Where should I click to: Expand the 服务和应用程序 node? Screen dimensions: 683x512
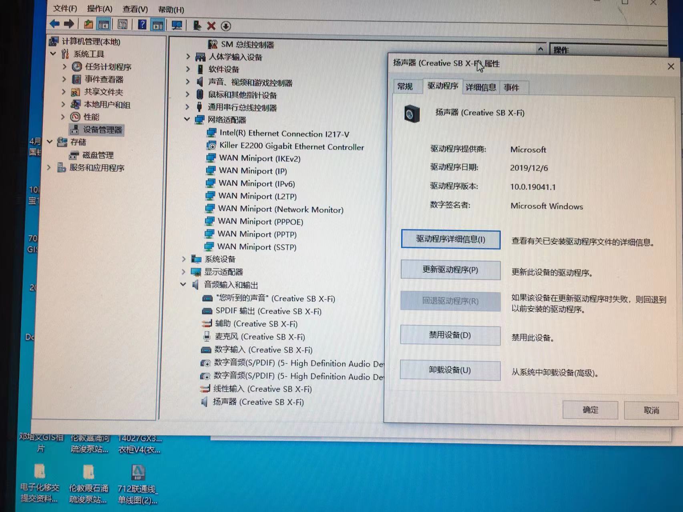(49, 167)
